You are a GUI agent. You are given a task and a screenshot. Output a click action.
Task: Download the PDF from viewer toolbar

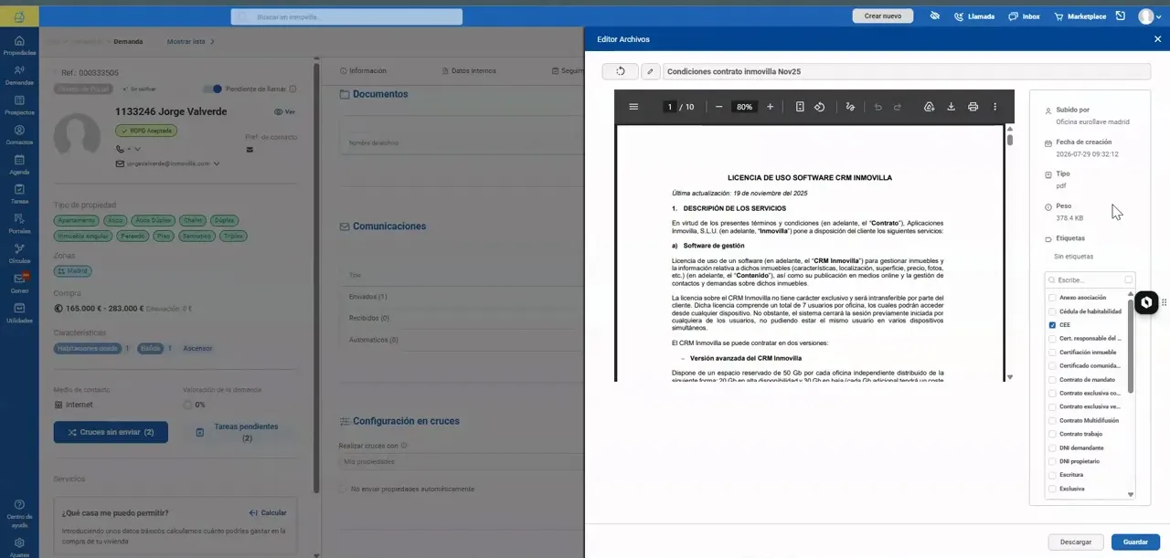tap(951, 107)
